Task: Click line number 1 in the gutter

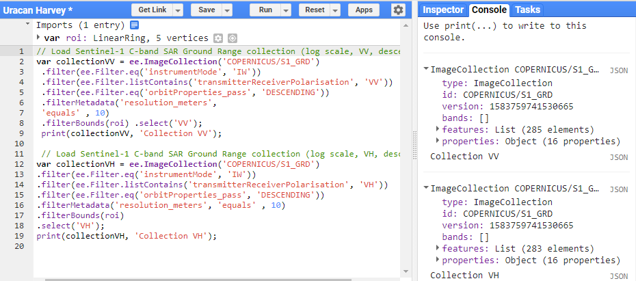Action: click(21, 51)
